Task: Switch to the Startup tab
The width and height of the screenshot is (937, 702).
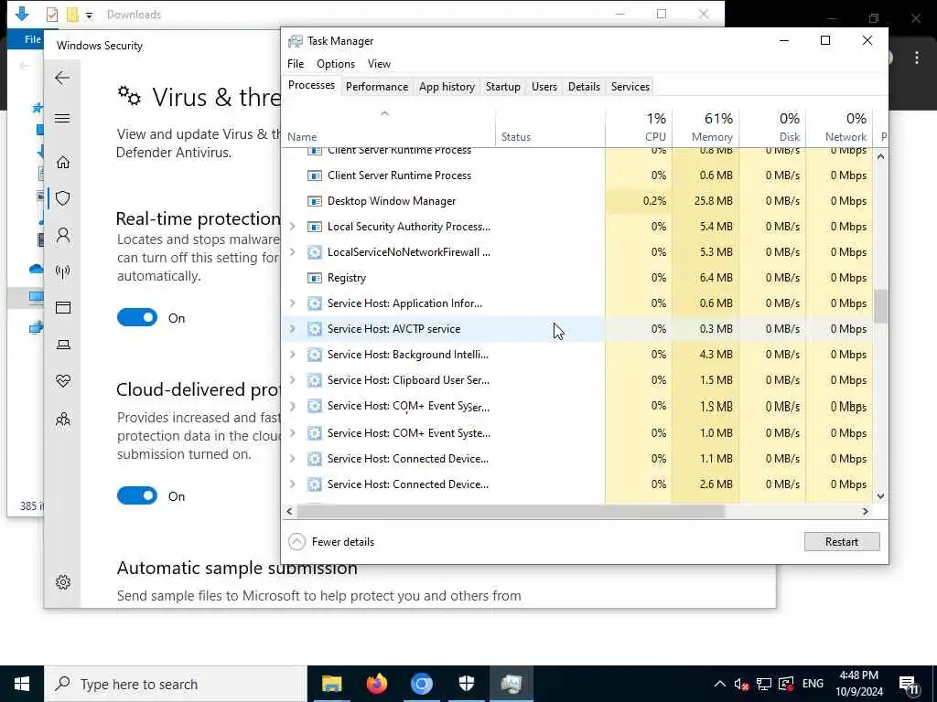Action: click(503, 87)
